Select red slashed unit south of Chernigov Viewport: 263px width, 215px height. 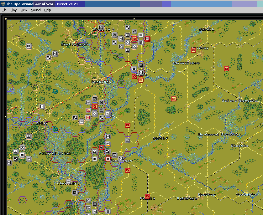(128, 171)
